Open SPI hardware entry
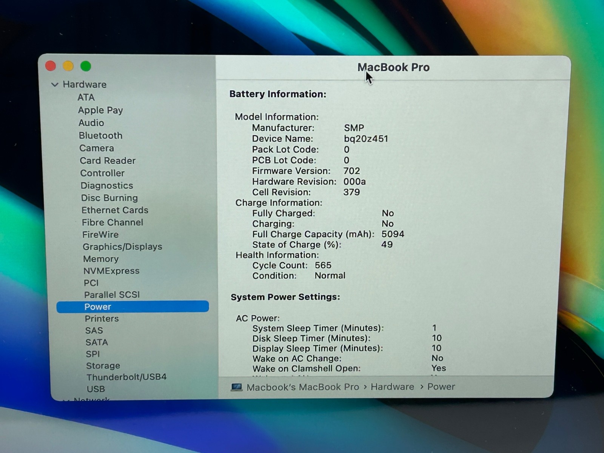The height and width of the screenshot is (453, 604). coord(93,354)
